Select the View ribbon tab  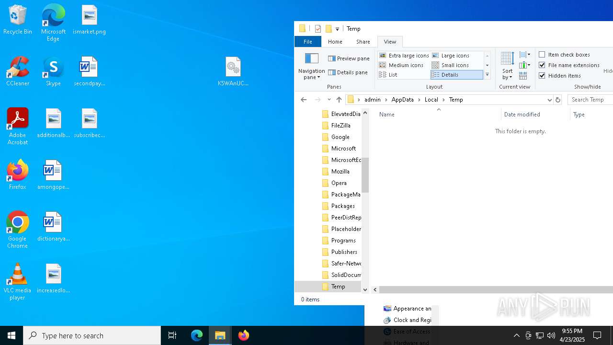[x=390, y=42]
